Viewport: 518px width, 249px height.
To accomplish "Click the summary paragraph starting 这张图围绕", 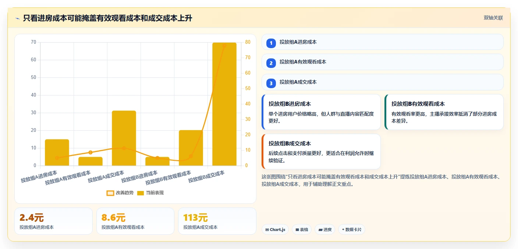I will coord(381,180).
